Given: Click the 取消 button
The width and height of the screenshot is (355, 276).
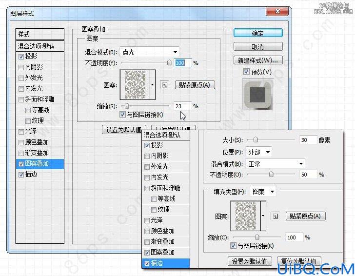Looking at the screenshot, I should [258, 47].
